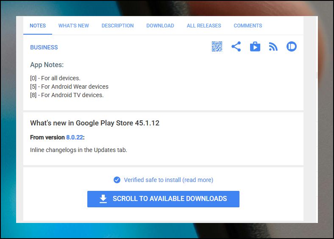Click SCROLL TO AVAILABLE DOWNLOADS button
334x239 pixels.
click(x=163, y=199)
